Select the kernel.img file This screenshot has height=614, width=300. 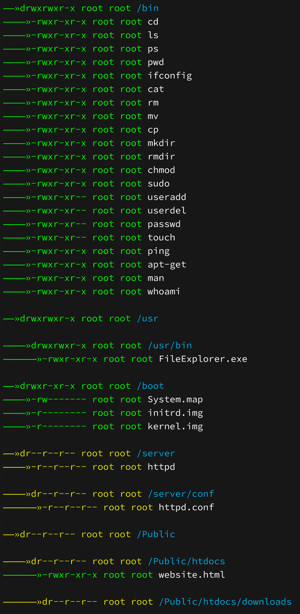pyautogui.click(x=175, y=426)
